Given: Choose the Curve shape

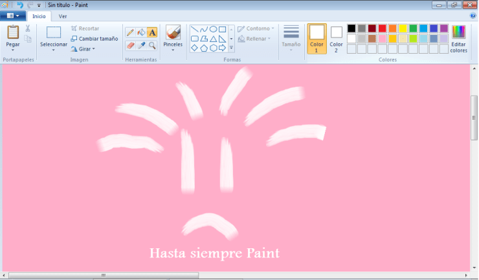Looking at the screenshot, I should click(x=204, y=29).
